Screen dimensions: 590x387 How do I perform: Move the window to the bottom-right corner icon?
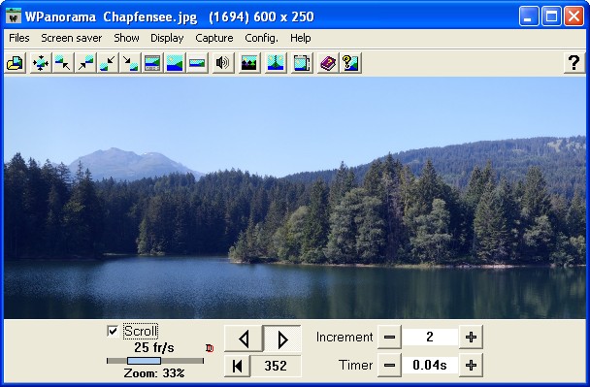[130, 63]
